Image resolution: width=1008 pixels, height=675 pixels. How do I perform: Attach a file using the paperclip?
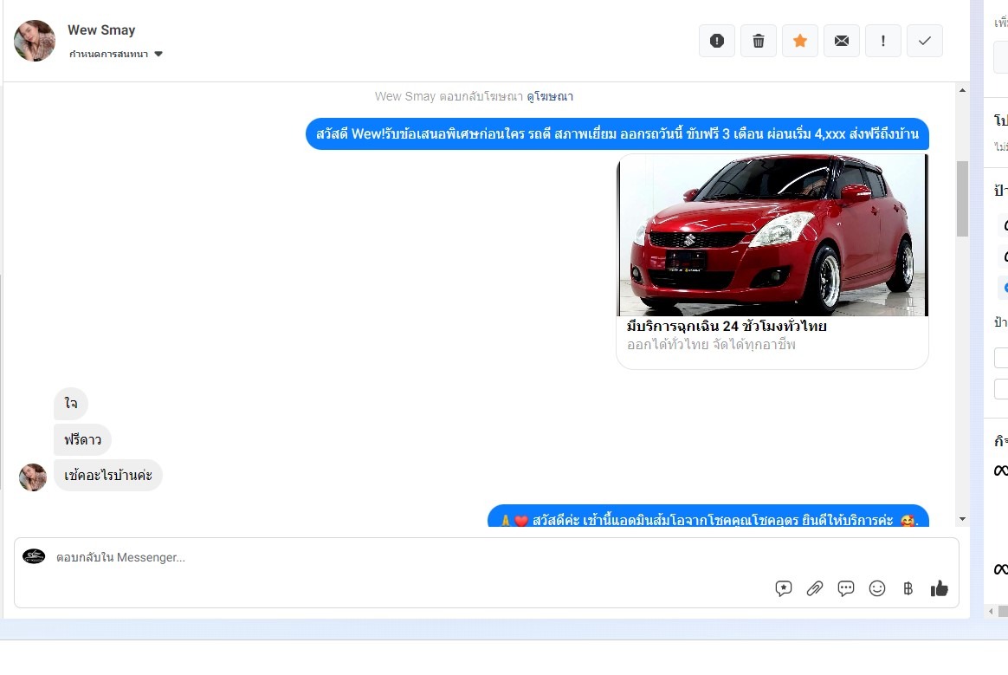pos(815,588)
